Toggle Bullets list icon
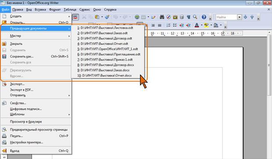The image size is (272, 159). pos(175,25)
